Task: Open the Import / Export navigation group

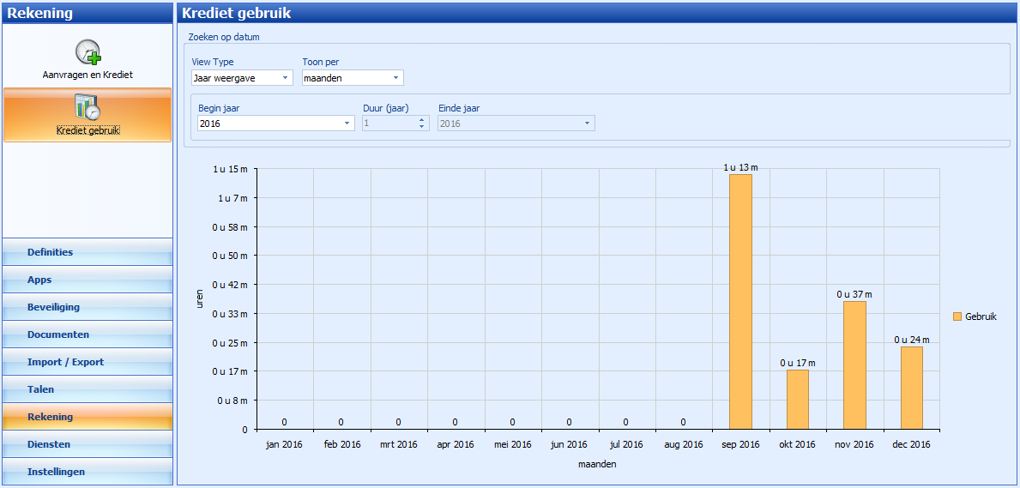Action: coord(88,362)
